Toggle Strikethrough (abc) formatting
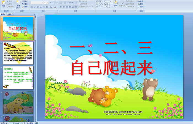This screenshot has width=193, height=124. (x=41, y=7)
